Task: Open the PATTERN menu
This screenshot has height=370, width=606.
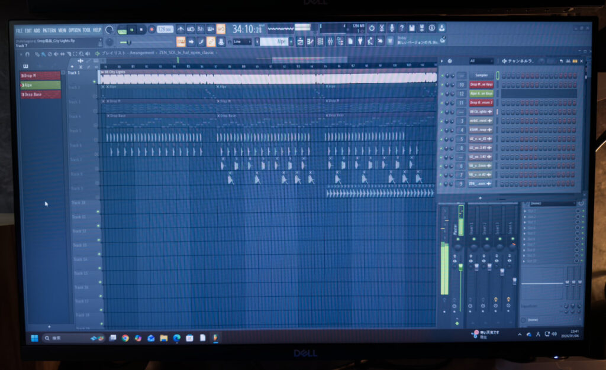Action: [49, 30]
